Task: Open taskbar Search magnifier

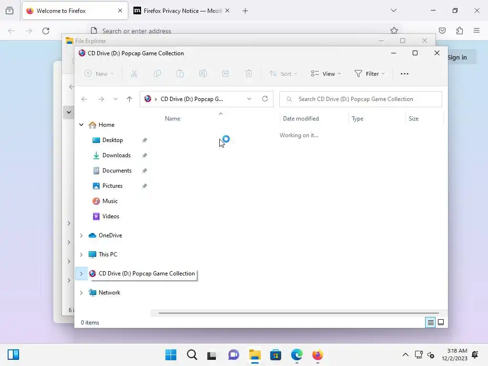Action: point(192,355)
